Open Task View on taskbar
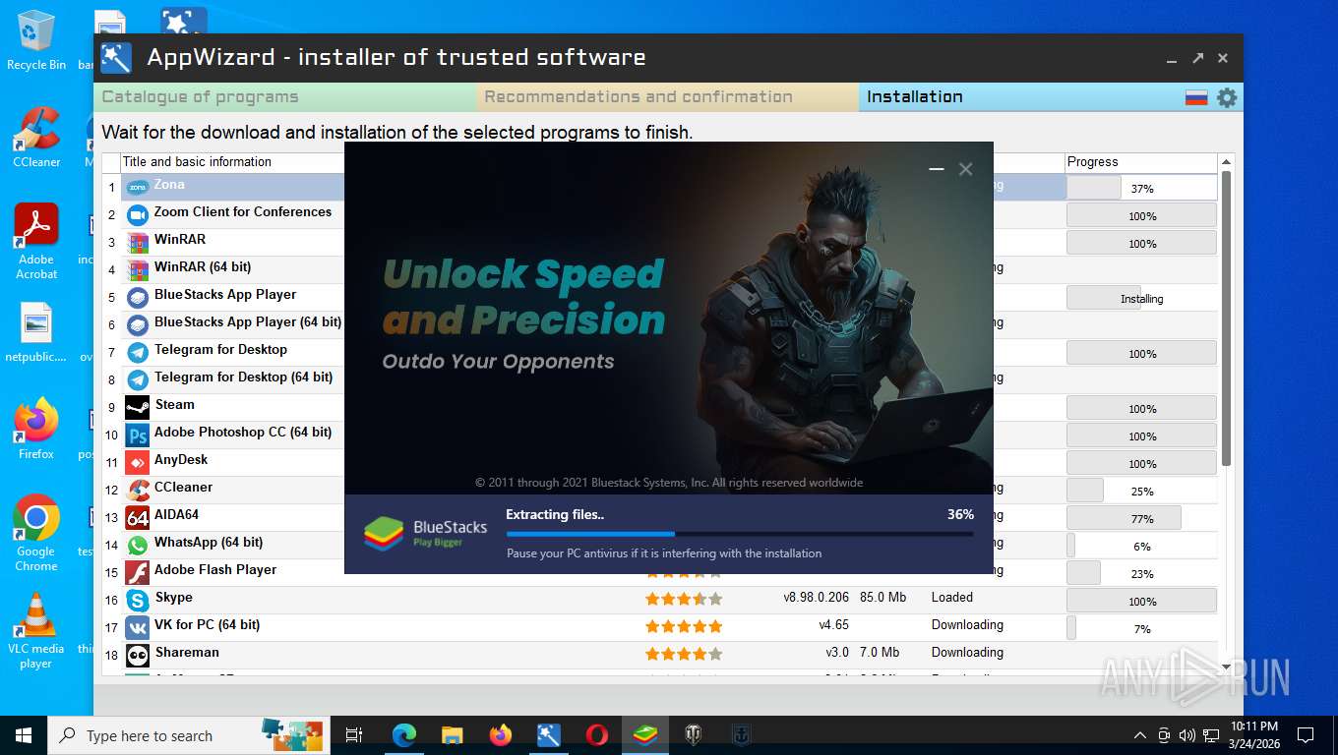Image resolution: width=1338 pixels, height=755 pixels. point(355,735)
